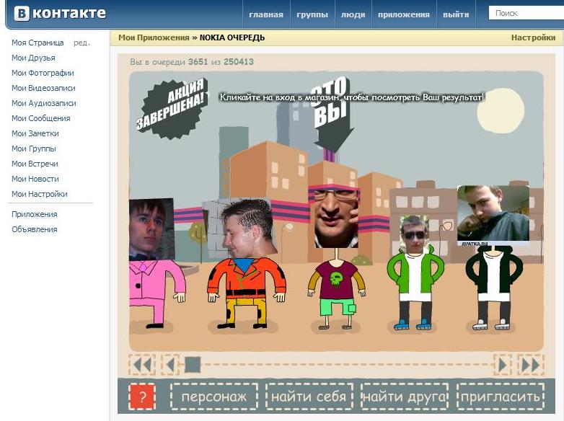Open Мои Видеозаписи

click(43, 88)
